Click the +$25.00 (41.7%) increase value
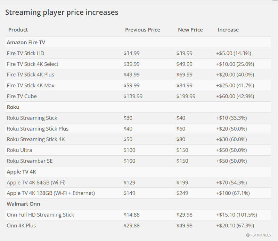The height and width of the screenshot is (241, 278). [235, 85]
